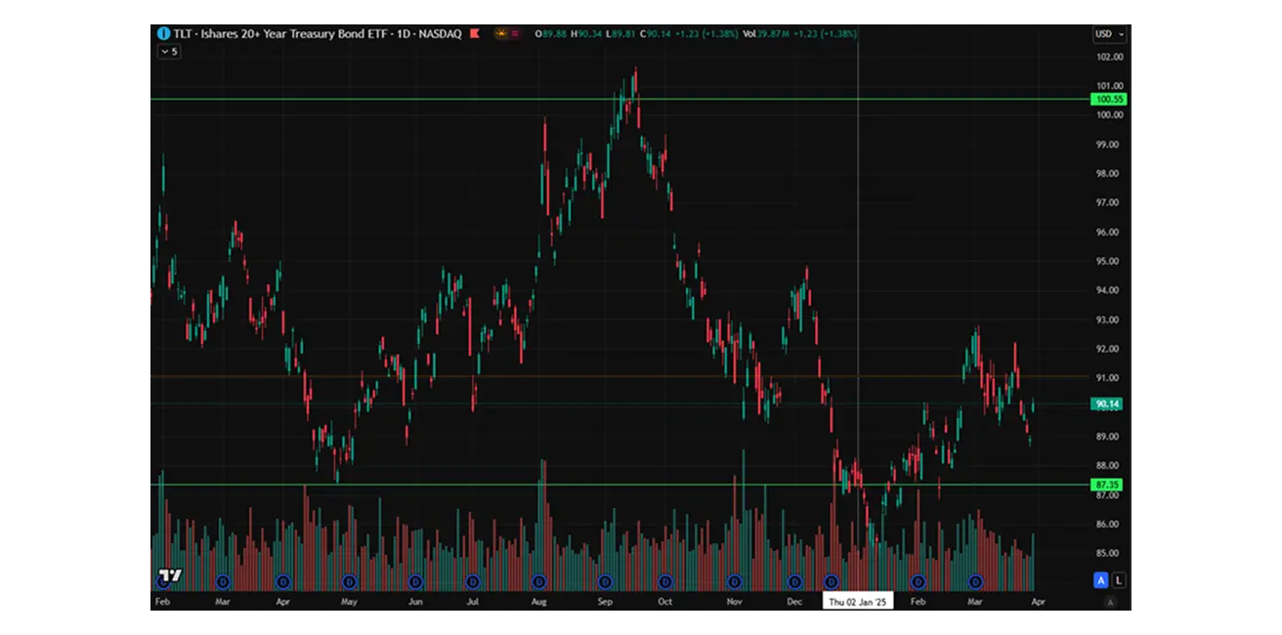Click the 86.00 price scale label

point(1109,525)
